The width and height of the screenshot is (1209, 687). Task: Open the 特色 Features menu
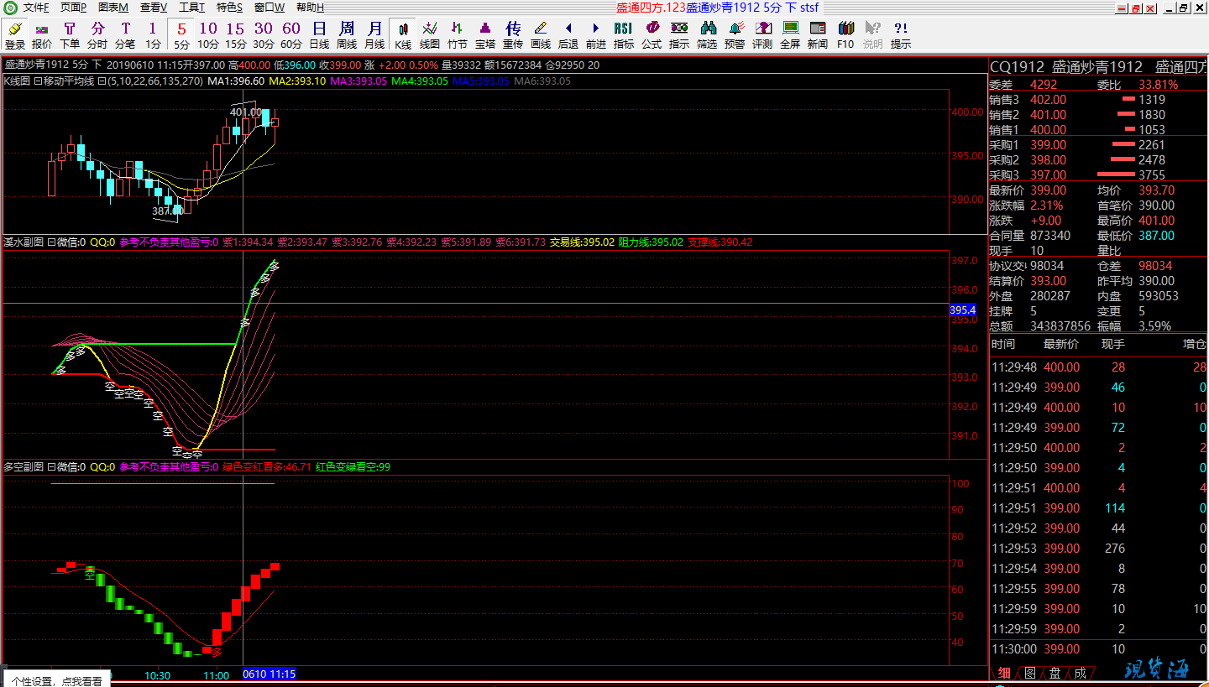[x=230, y=8]
